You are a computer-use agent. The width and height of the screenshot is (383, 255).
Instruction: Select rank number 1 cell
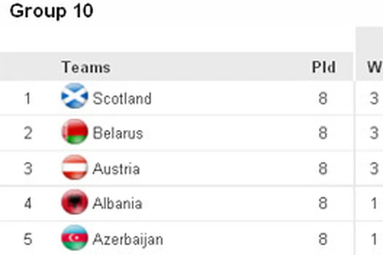coord(28,98)
